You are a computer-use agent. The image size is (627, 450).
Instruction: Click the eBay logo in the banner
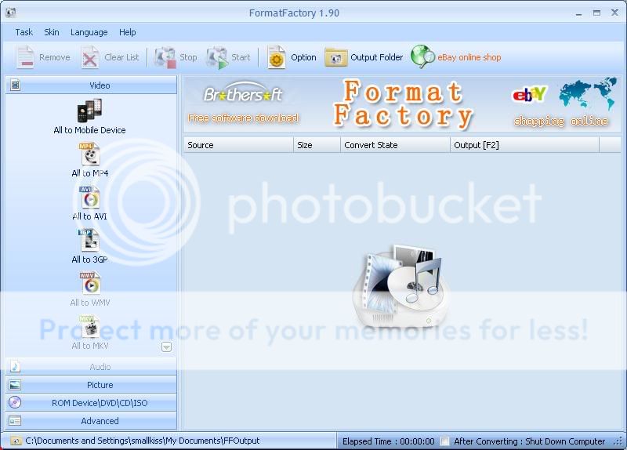[530, 94]
